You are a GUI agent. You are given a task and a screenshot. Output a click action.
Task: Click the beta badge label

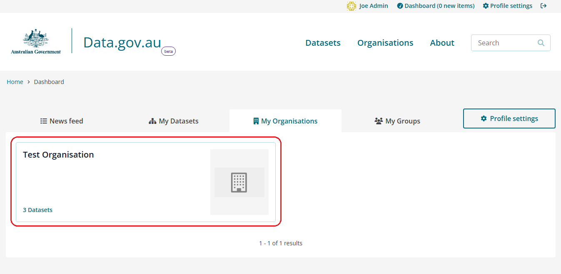coord(168,51)
